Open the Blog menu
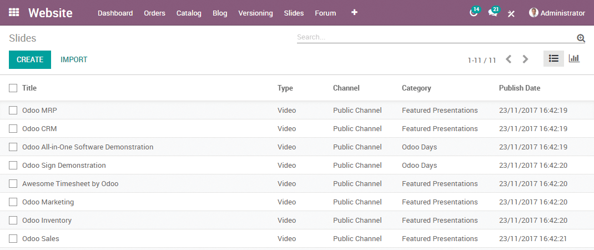Viewport: 594px width, 250px height. [x=220, y=13]
